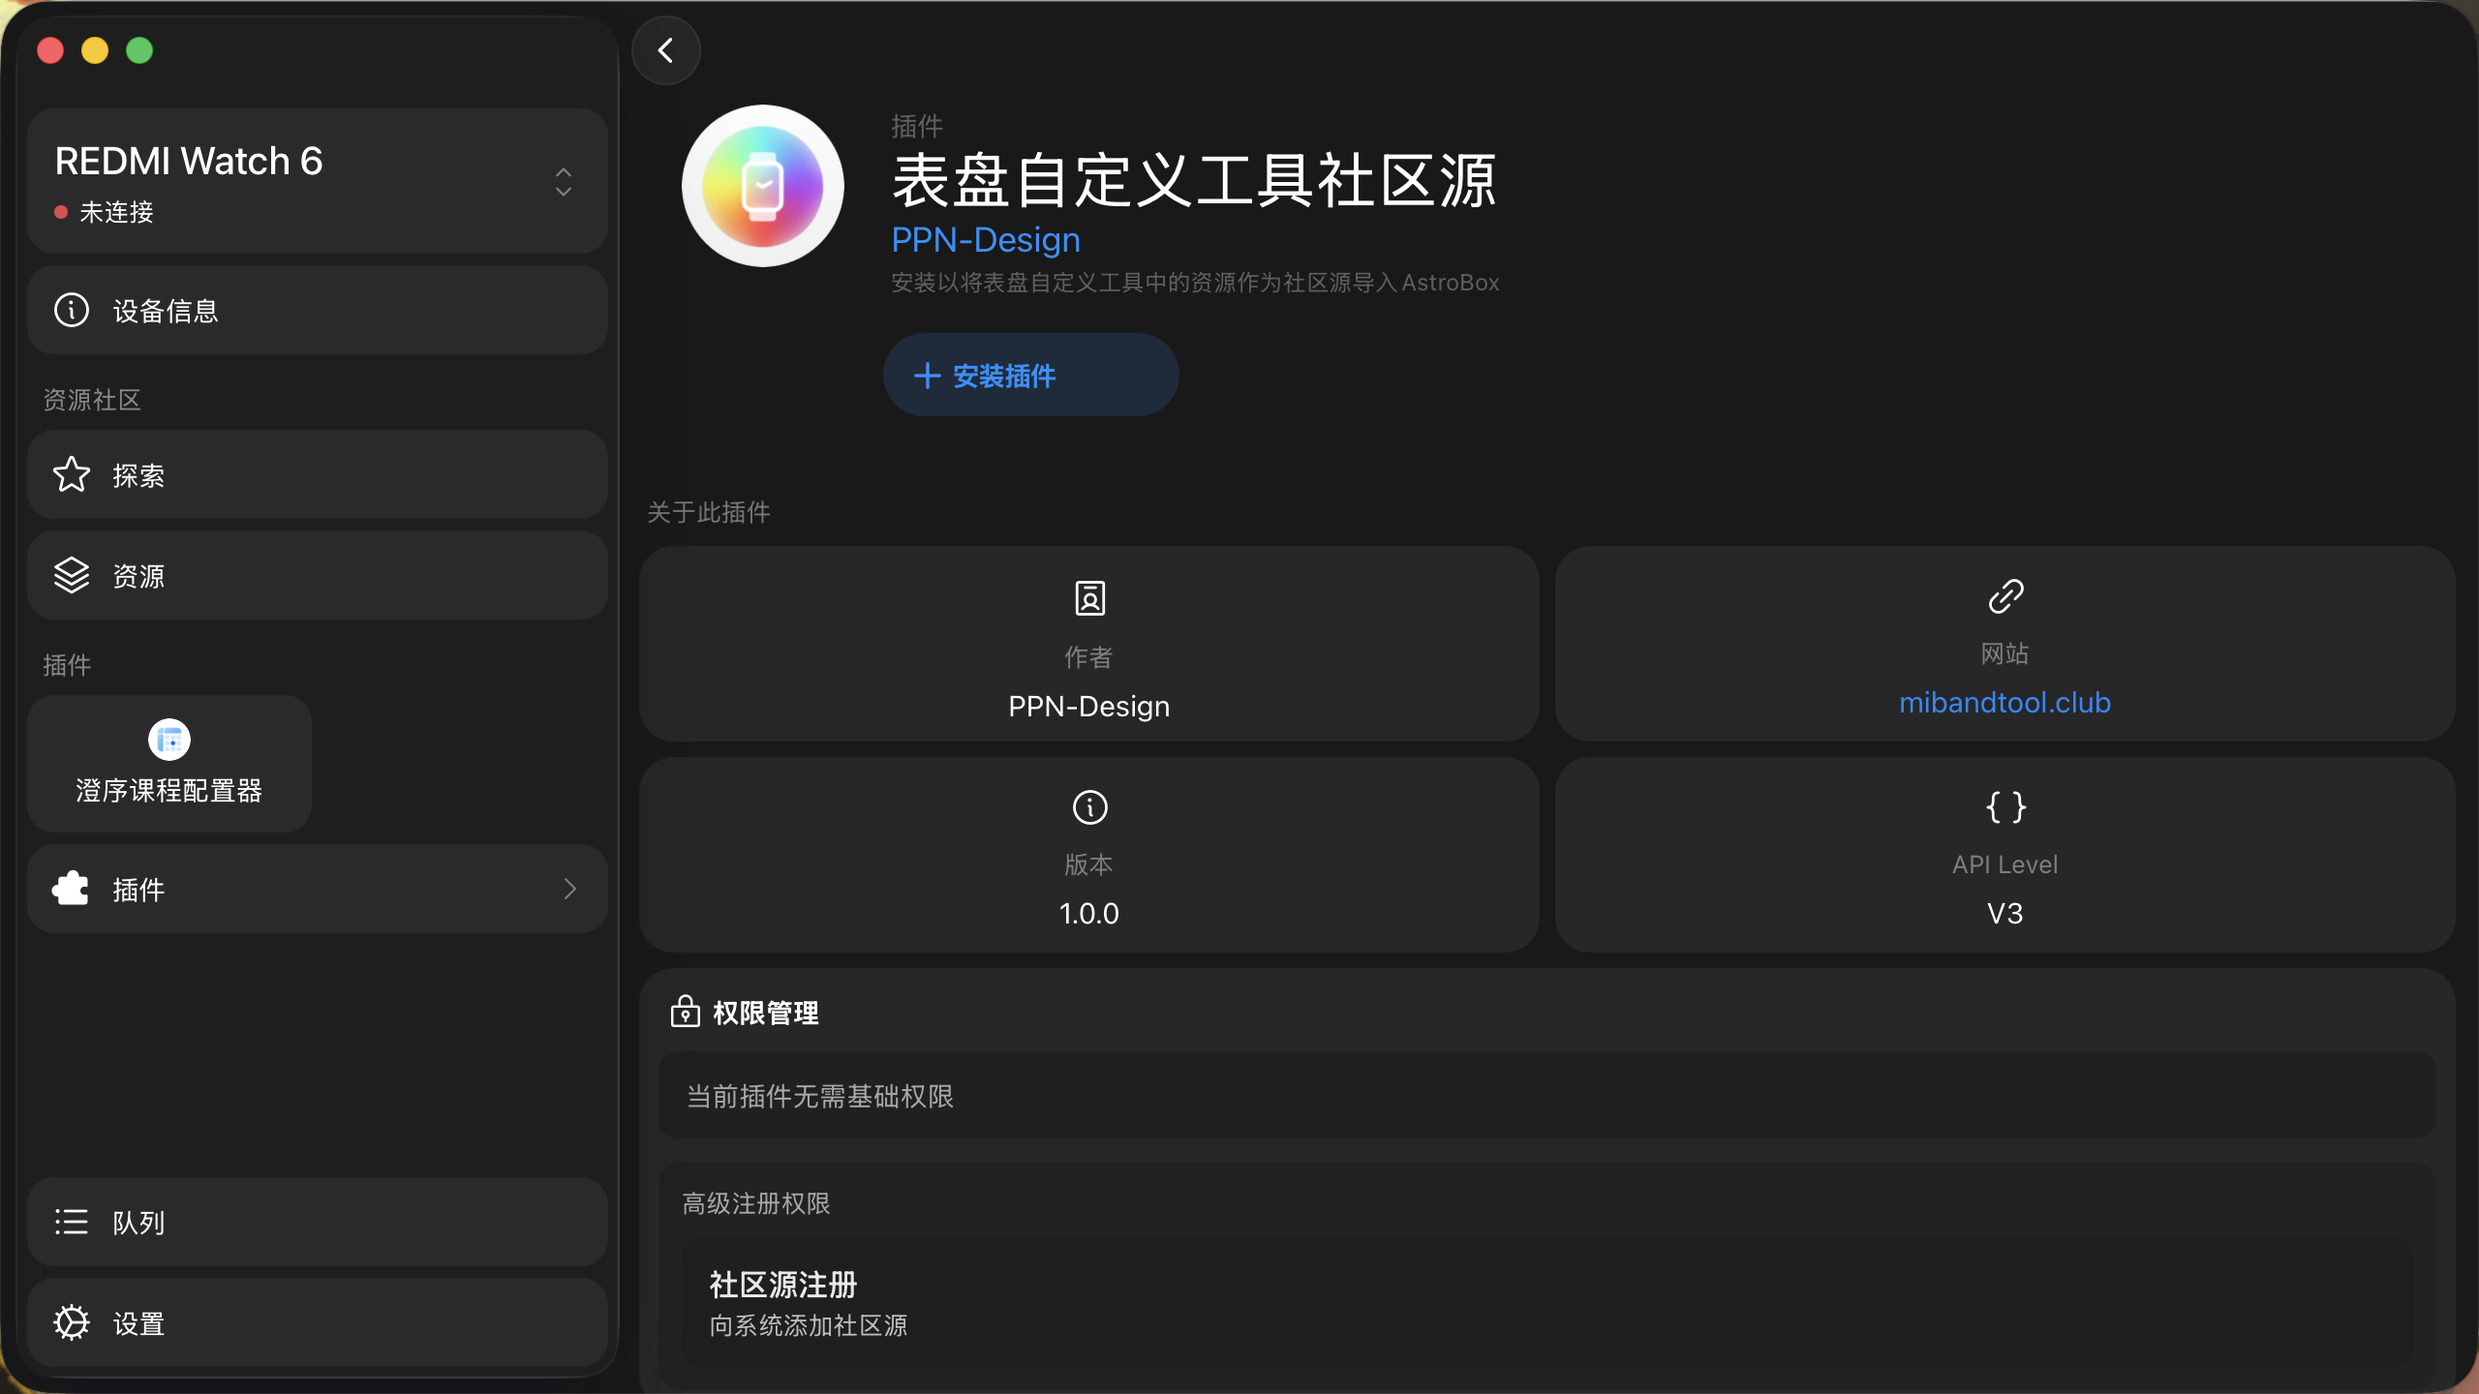Click the lock icon beside 权限管理
The image size is (2479, 1394).
coord(685,1012)
